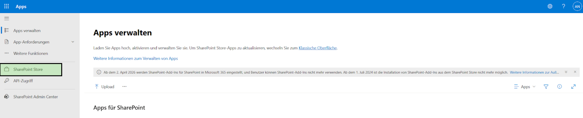Expand the App-Anforderungen chevron
The height and width of the screenshot is (118, 583).
[73, 42]
